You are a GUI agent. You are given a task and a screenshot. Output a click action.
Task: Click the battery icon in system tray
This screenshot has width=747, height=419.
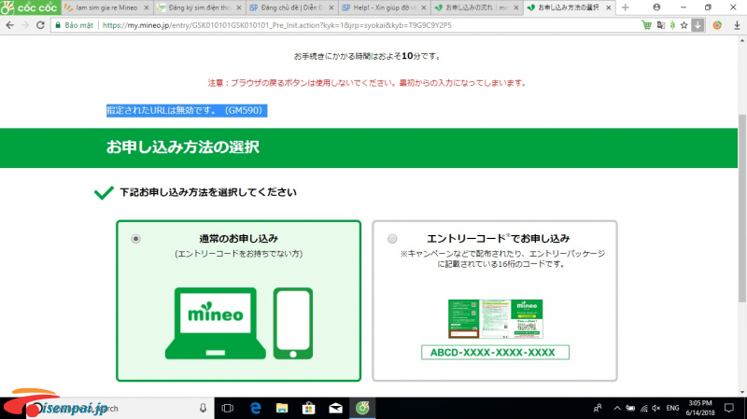[630, 408]
